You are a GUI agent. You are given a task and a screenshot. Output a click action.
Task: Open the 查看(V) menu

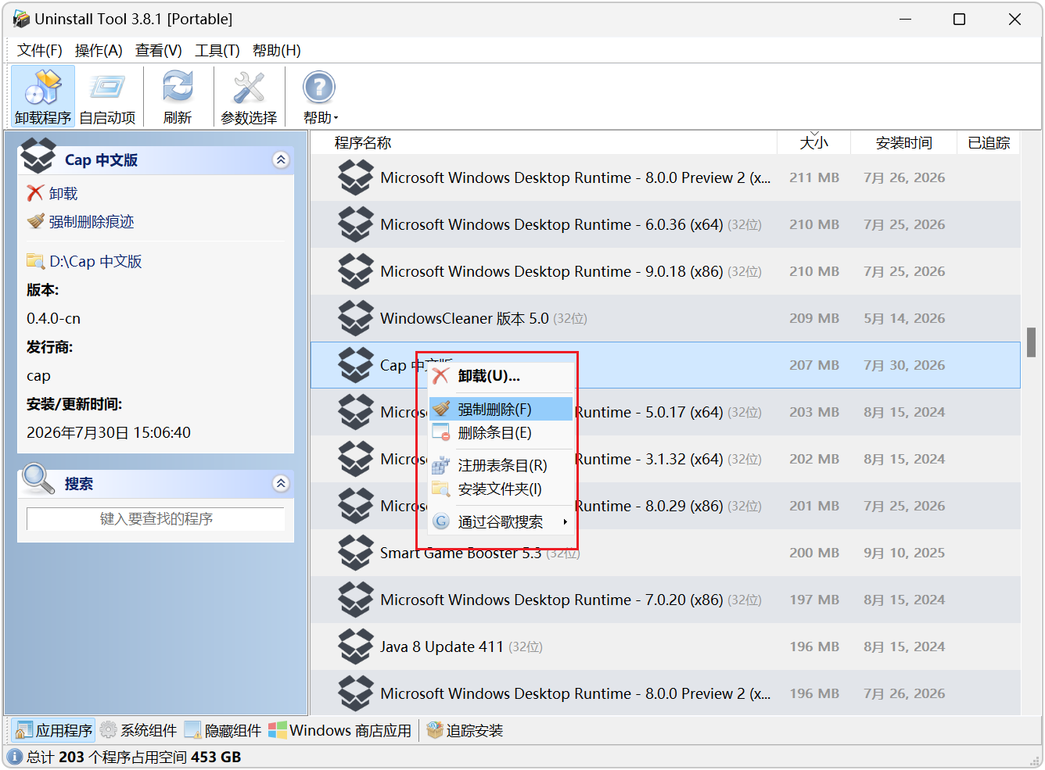(159, 50)
